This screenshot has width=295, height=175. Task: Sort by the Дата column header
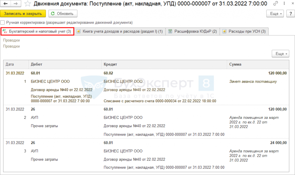16,64
